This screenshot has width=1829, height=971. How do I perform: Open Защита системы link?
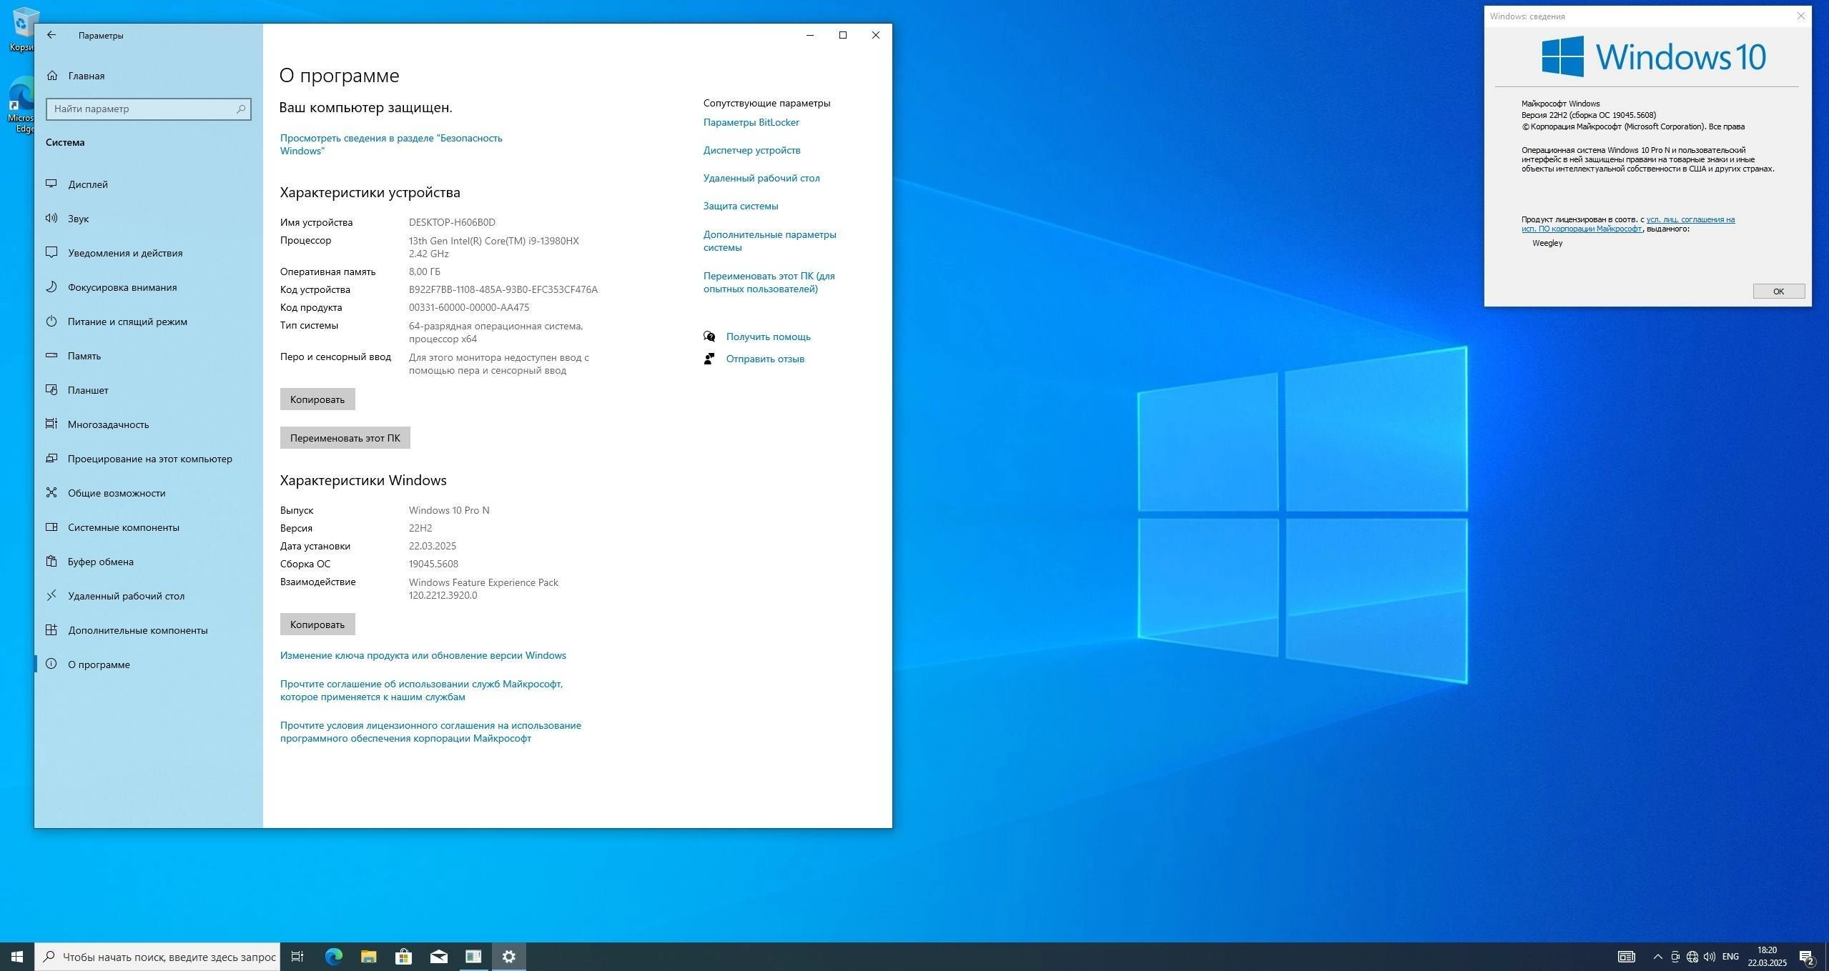click(x=741, y=206)
